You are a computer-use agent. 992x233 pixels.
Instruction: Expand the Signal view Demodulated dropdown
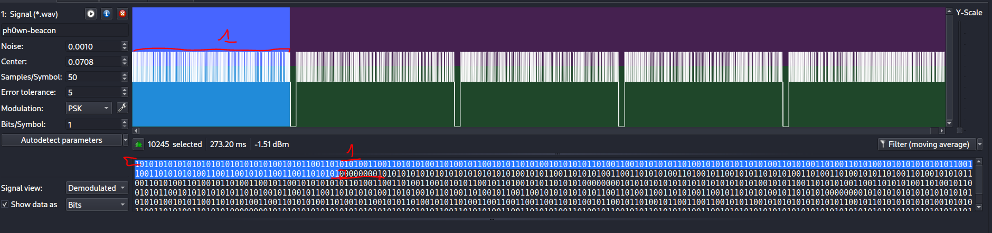[x=97, y=188]
